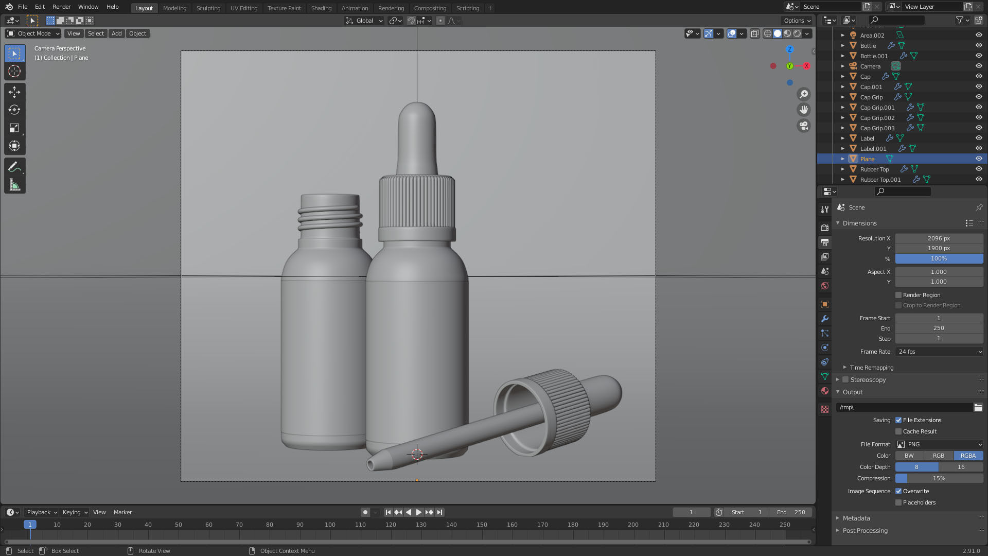The width and height of the screenshot is (988, 556).
Task: Open the World properties tab
Action: pyautogui.click(x=825, y=286)
